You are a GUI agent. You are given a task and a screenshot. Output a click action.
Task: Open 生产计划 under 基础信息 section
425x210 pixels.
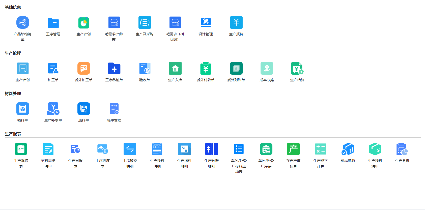click(84, 23)
